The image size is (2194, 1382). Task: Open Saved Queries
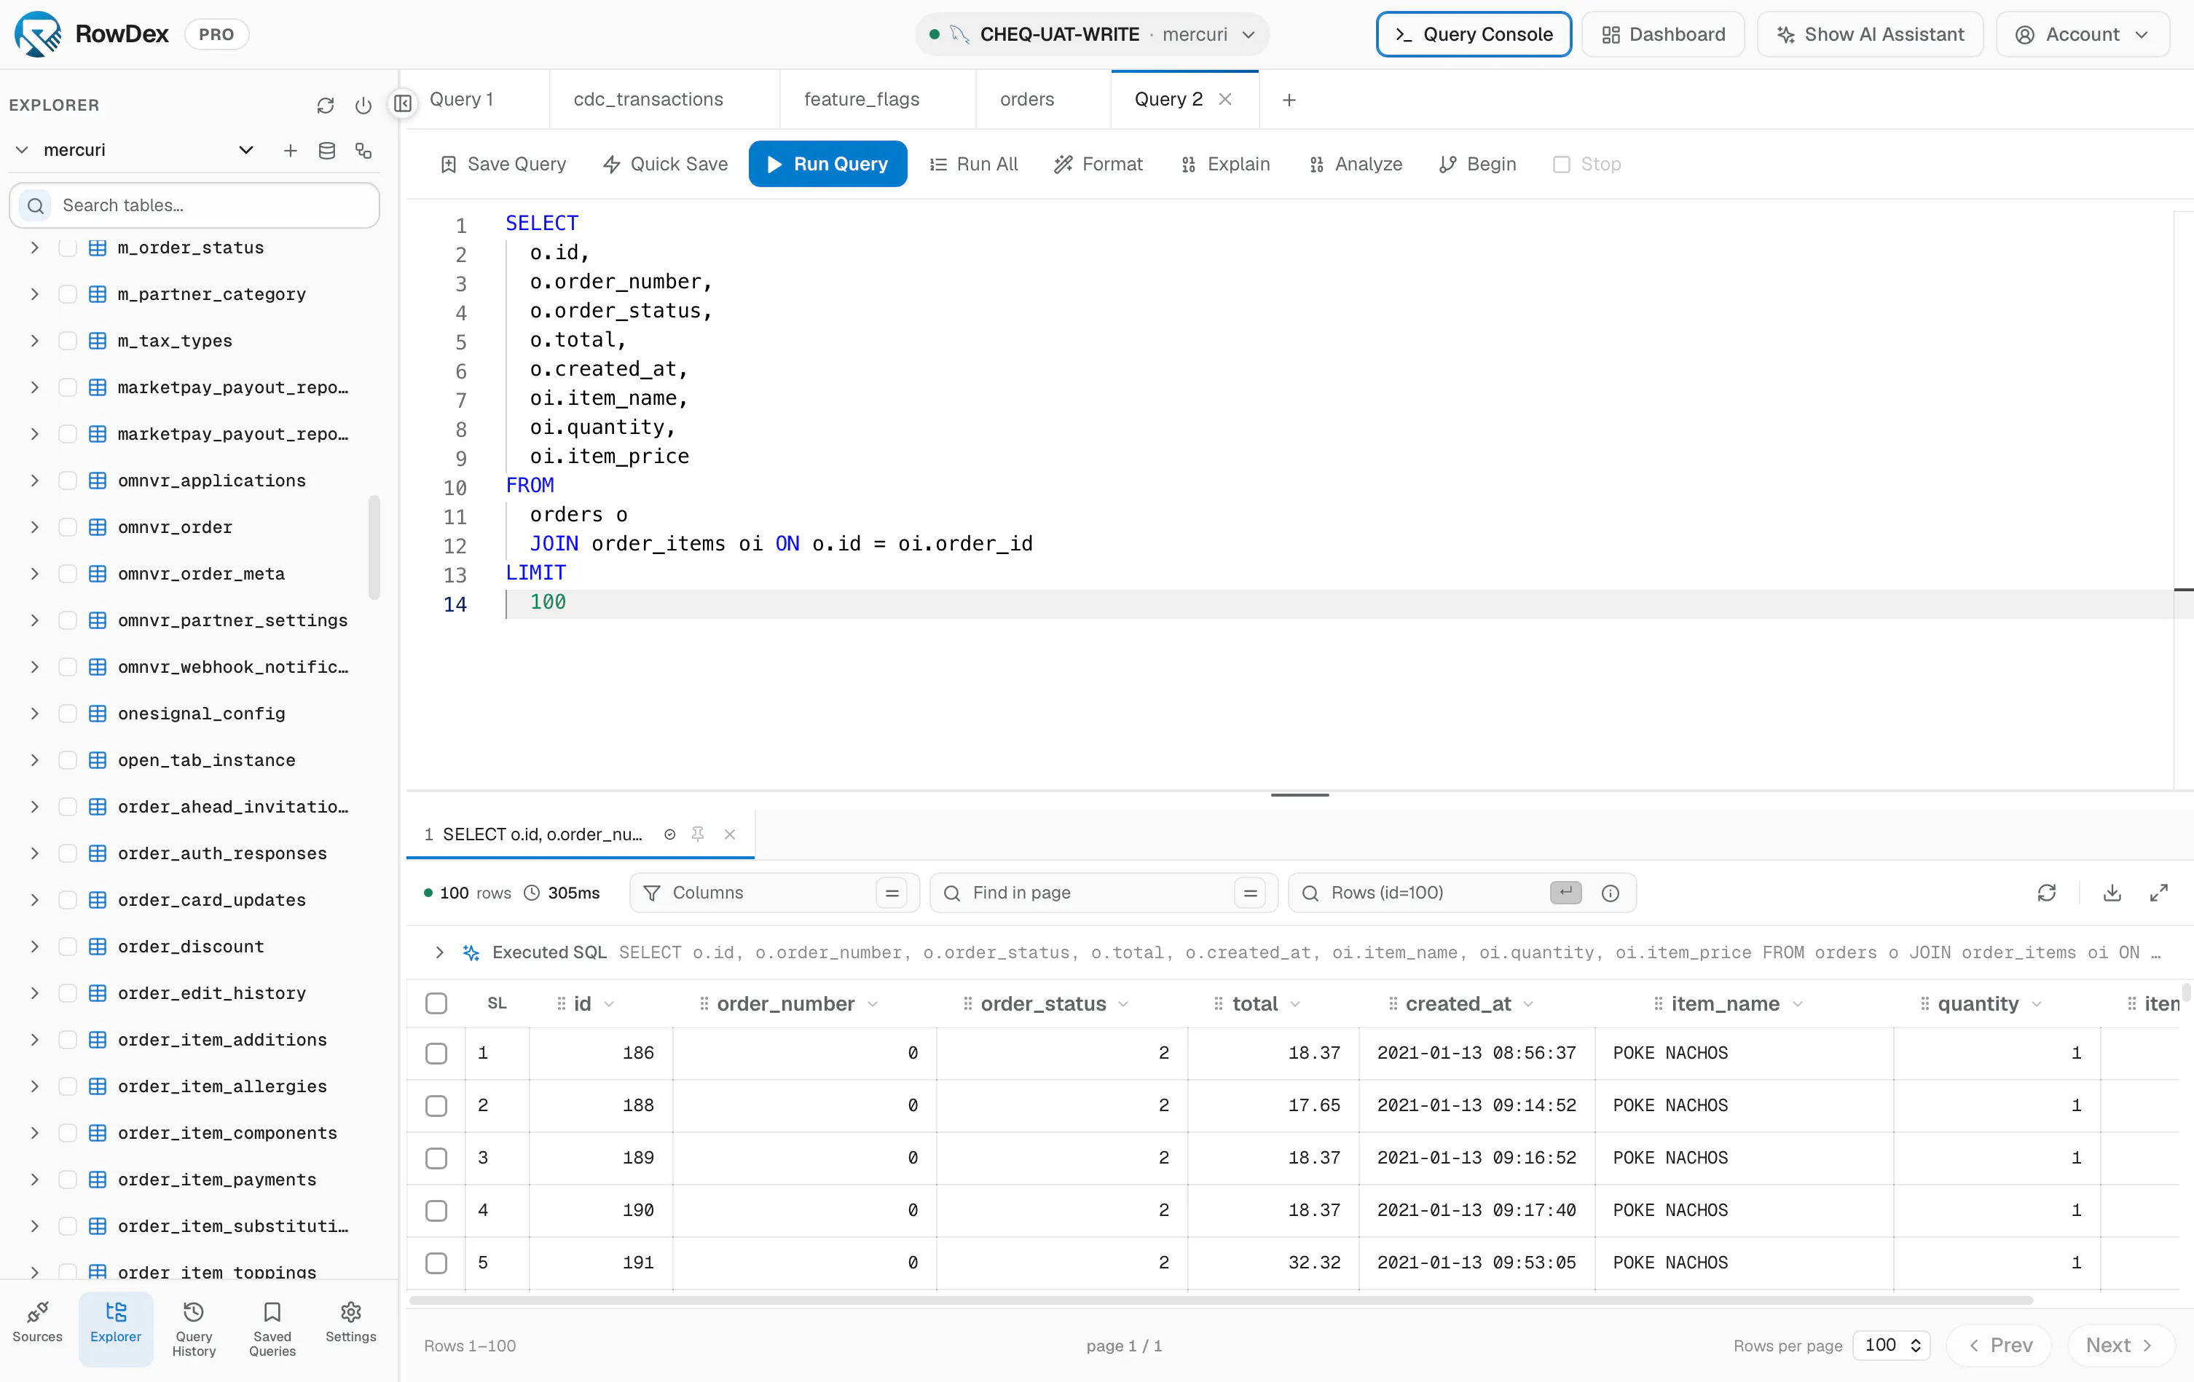click(x=272, y=1329)
